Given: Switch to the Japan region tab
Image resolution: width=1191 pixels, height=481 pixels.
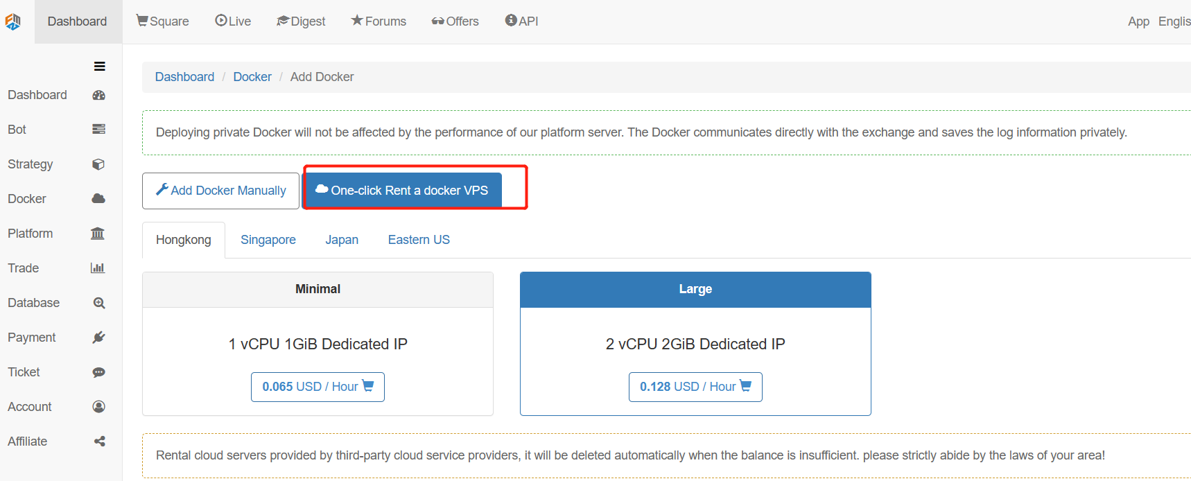Looking at the screenshot, I should (x=342, y=240).
